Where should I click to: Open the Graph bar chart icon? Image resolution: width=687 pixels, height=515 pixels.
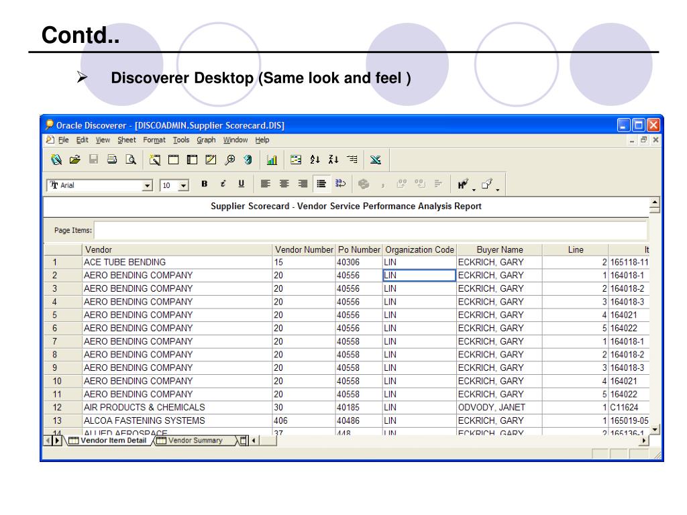272,160
